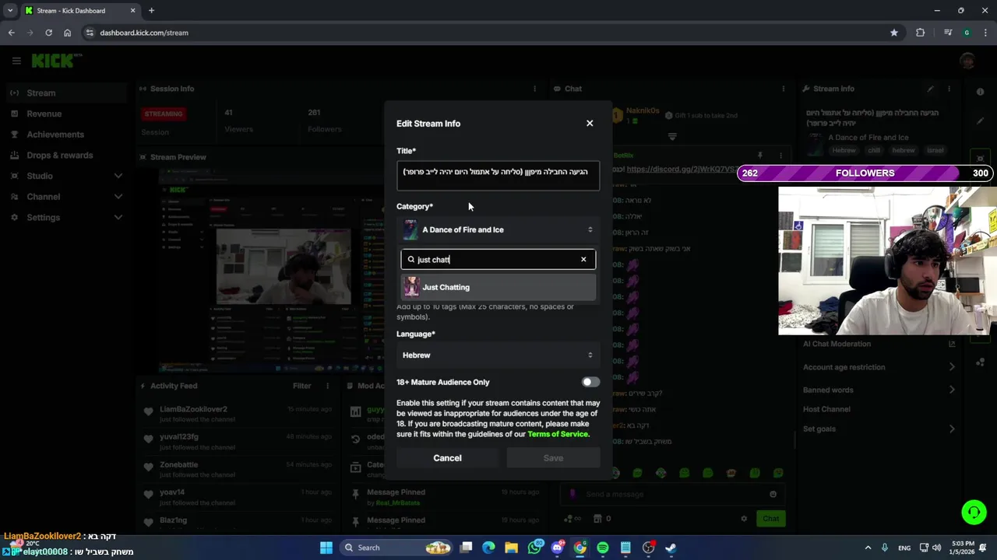Click Zonebattle in Activity Feed
Screen dimensions: 997x560
pos(178,464)
